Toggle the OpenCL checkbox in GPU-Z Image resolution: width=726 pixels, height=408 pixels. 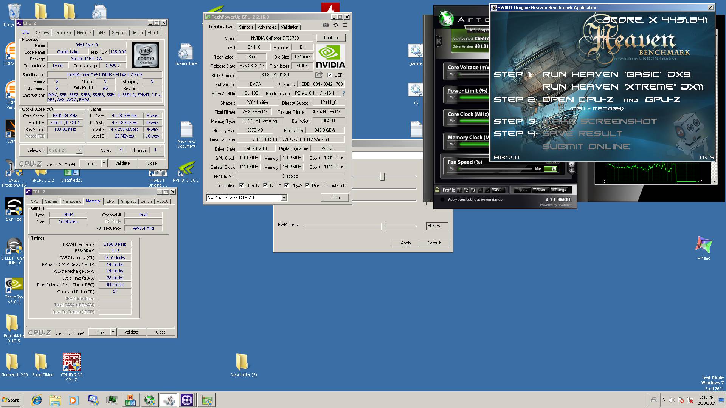point(242,185)
